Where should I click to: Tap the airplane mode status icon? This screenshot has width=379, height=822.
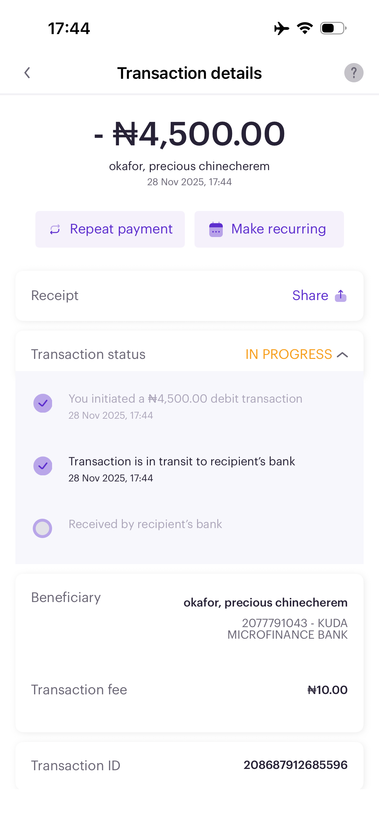point(281,28)
